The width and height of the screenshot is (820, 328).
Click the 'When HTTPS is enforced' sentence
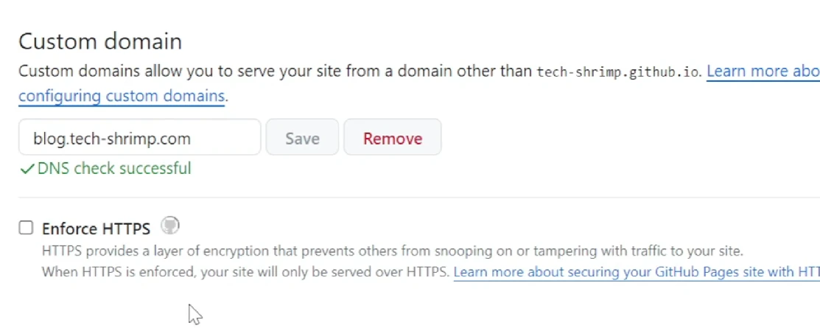246,272
